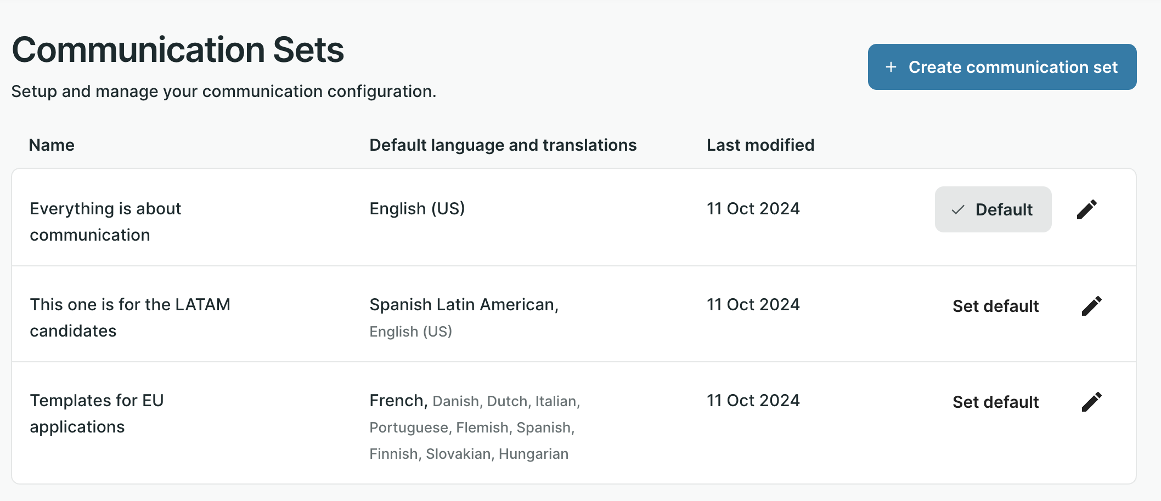Viewport: 1161px width, 501px height.
Task: Click EU templates row's last modified date
Action: click(753, 401)
